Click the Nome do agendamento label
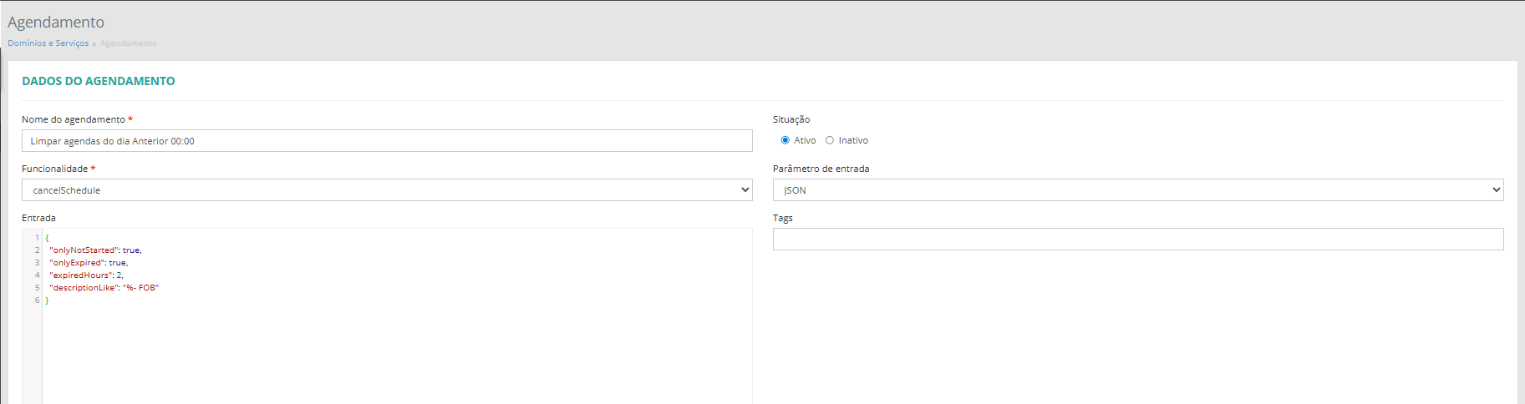Image resolution: width=1525 pixels, height=404 pixels. [74, 119]
